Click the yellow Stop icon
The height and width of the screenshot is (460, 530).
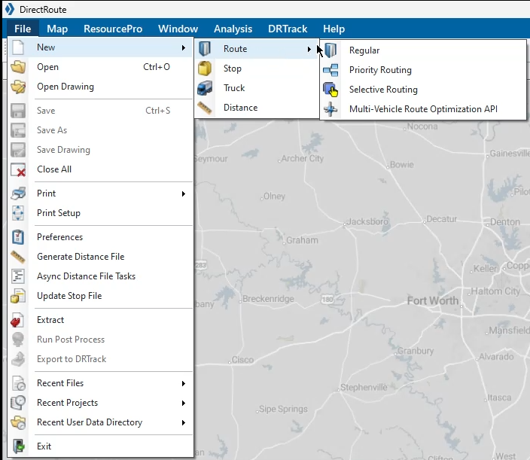[205, 69]
